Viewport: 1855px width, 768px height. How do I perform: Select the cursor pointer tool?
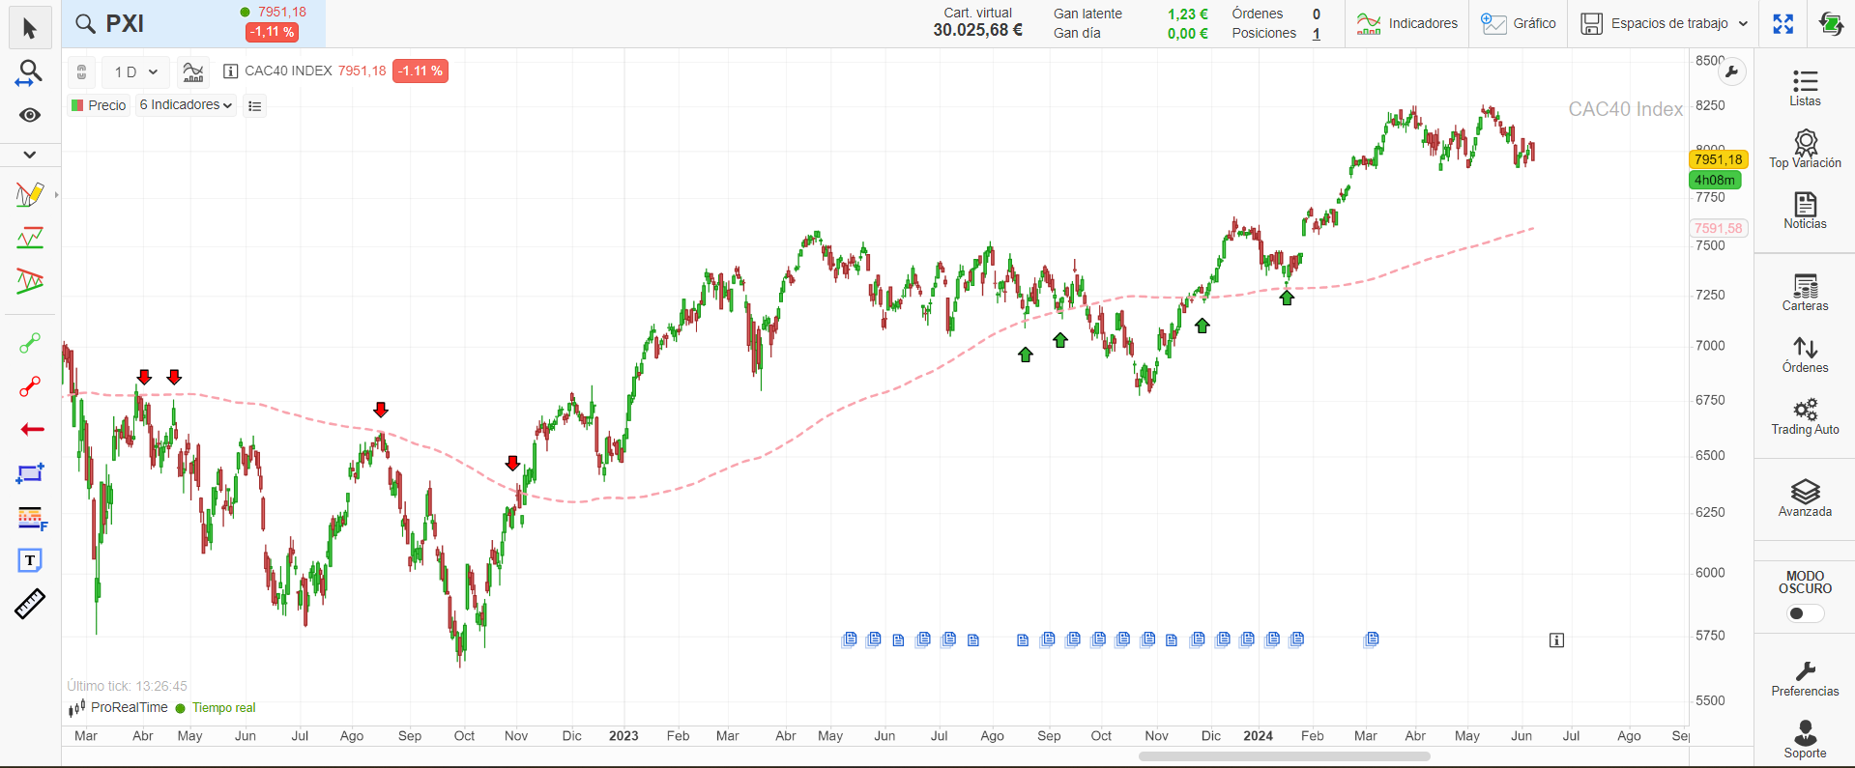tap(30, 28)
